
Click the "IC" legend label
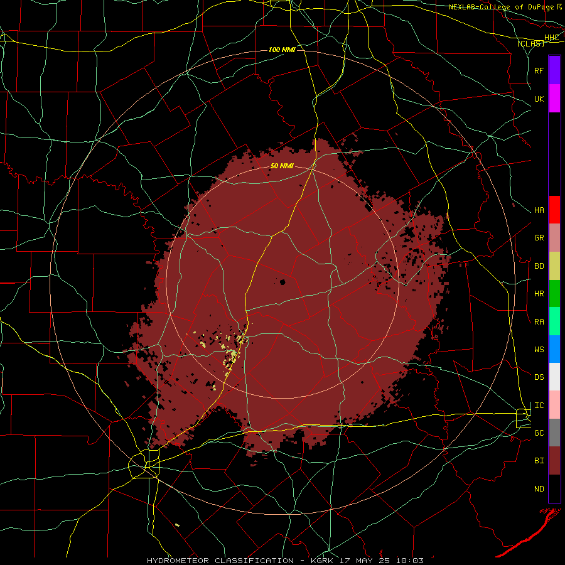pyautogui.click(x=539, y=406)
